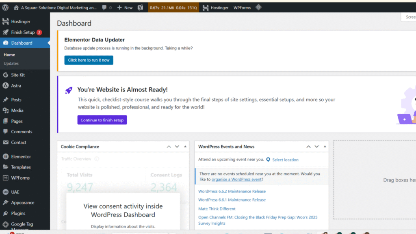Open Finish Setup rocket item
The height and width of the screenshot is (234, 416).
(25, 32)
